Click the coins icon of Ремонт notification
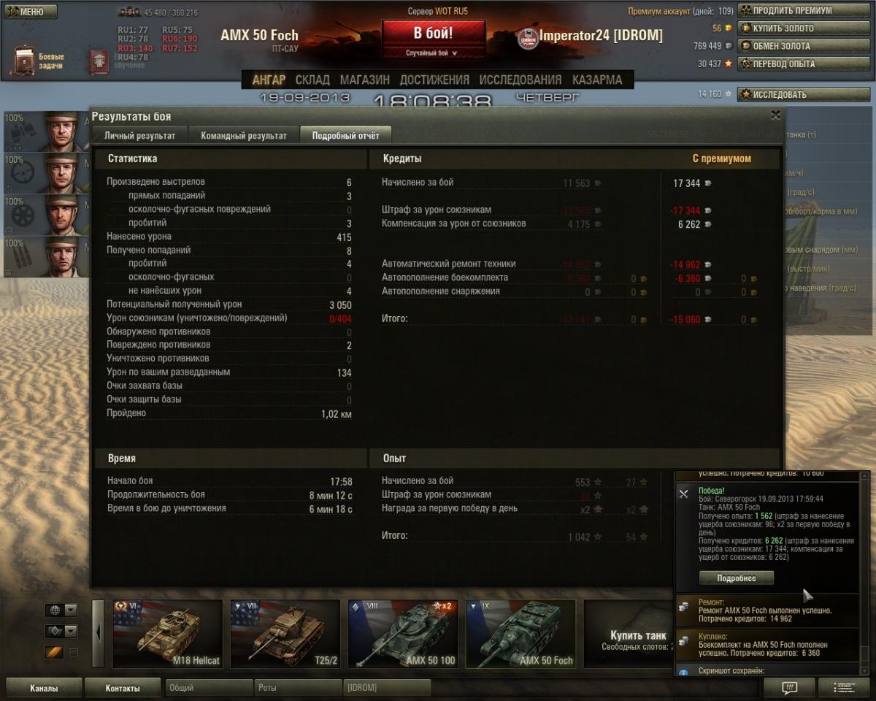Image resolution: width=876 pixels, height=701 pixels. pos(683,605)
